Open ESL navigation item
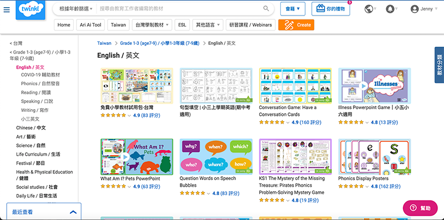Screen dimensions: 444x220 pyautogui.click(x=182, y=25)
